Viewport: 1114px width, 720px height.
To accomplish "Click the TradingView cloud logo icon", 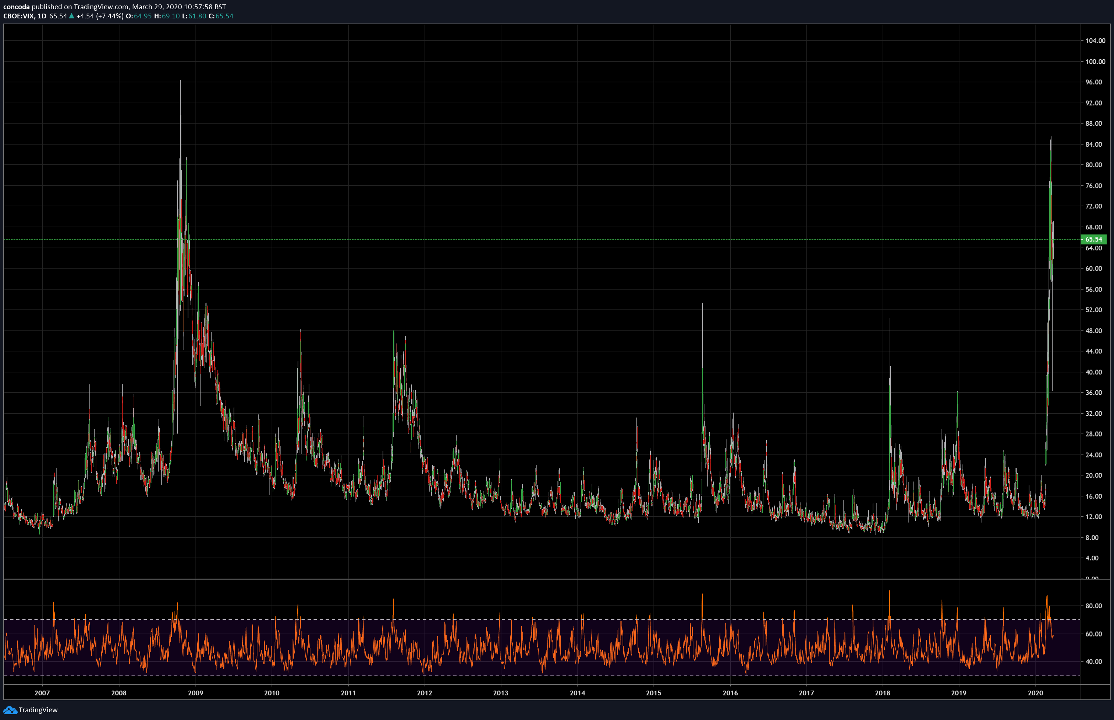I will click(x=10, y=710).
